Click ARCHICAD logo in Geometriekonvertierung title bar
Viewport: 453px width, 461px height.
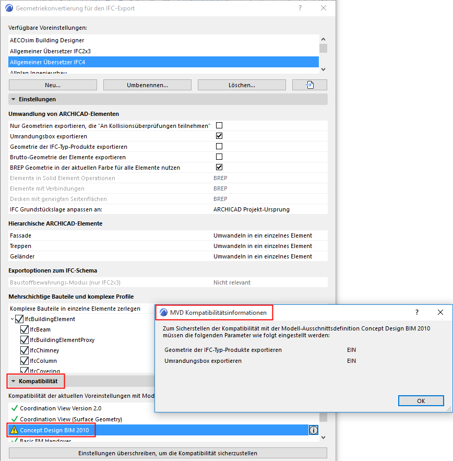tap(9, 8)
